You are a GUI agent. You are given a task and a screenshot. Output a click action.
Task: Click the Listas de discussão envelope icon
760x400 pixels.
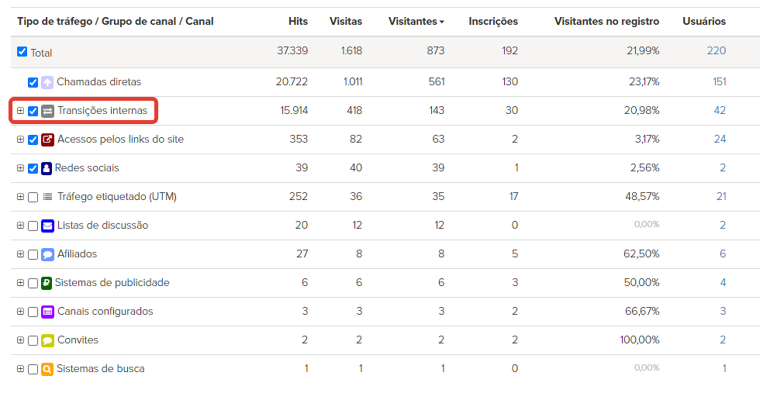point(47,226)
